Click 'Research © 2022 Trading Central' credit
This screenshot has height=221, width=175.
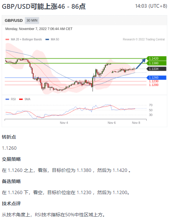[x=144, y=39]
